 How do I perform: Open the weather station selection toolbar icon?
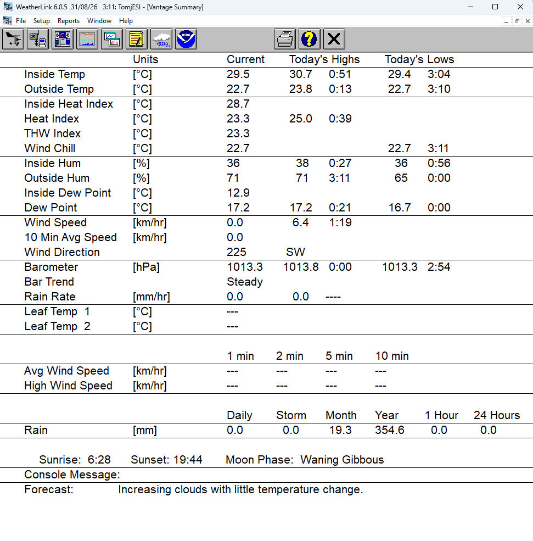point(13,39)
